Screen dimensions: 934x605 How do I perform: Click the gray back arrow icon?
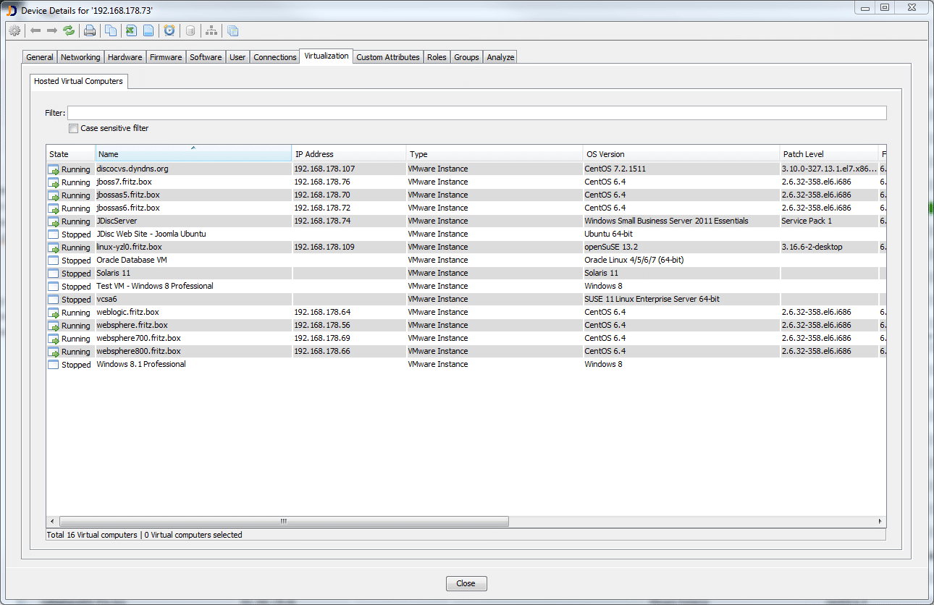click(35, 30)
